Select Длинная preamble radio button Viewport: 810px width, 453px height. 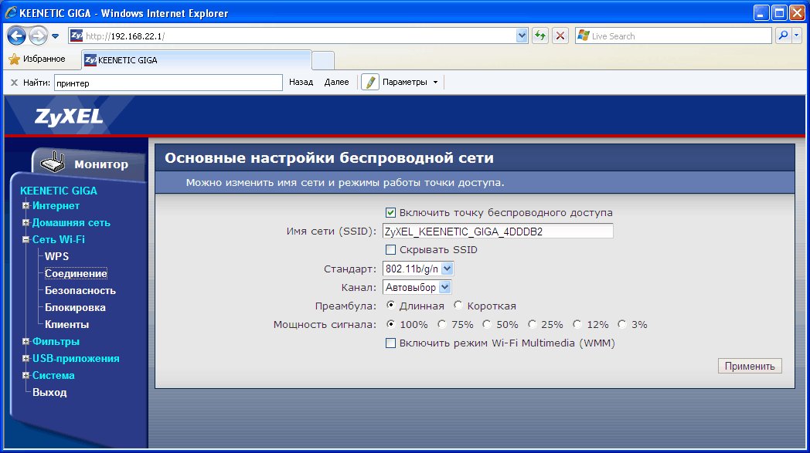tap(390, 306)
